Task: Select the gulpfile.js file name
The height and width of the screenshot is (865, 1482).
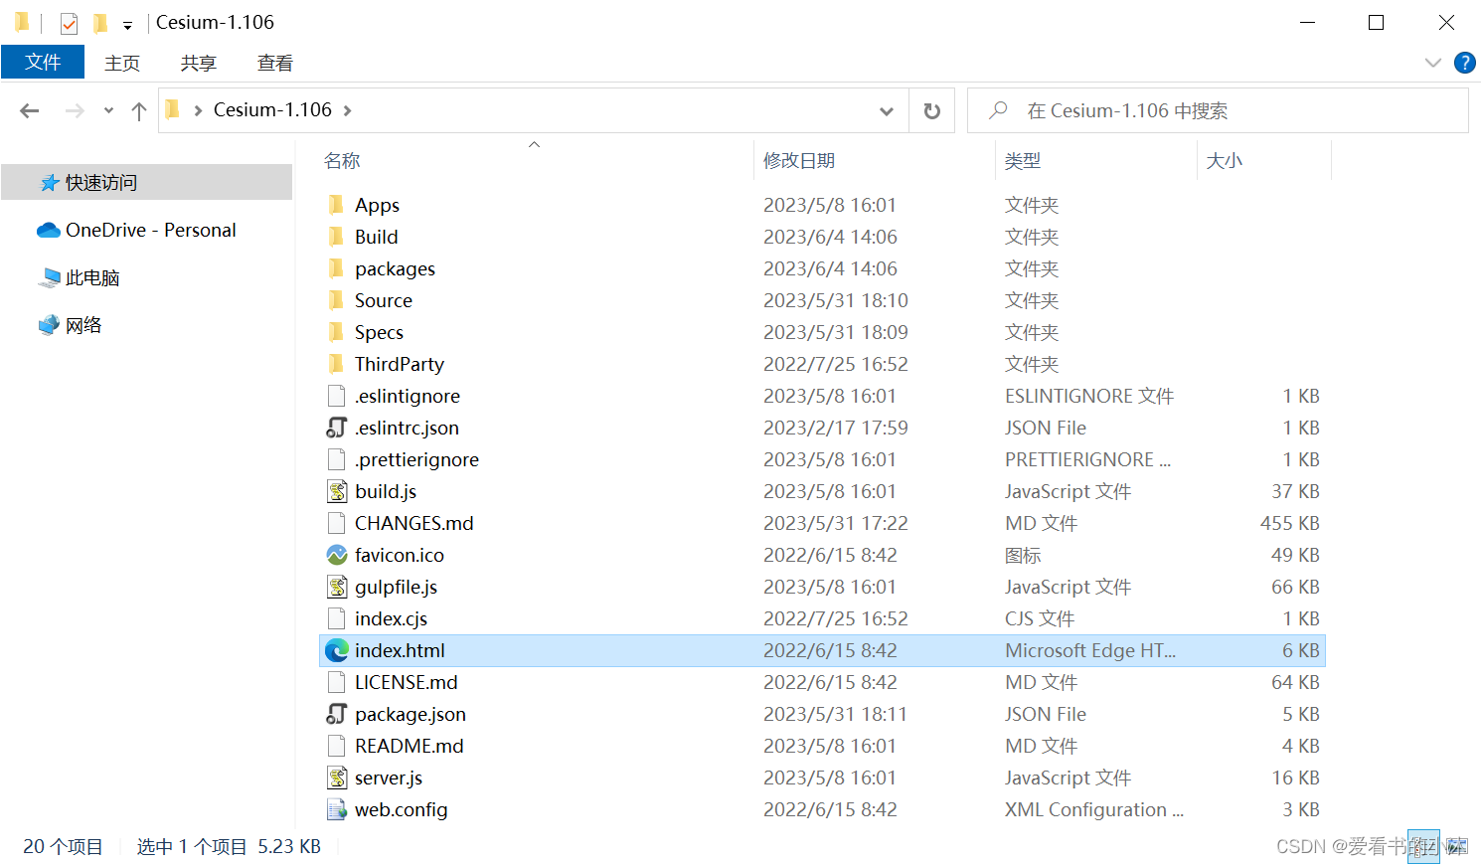Action: [x=396, y=587]
